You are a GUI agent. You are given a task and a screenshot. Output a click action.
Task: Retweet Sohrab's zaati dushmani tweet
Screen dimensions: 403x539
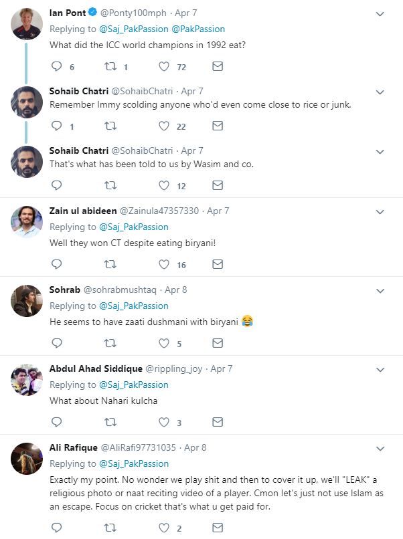pos(110,343)
